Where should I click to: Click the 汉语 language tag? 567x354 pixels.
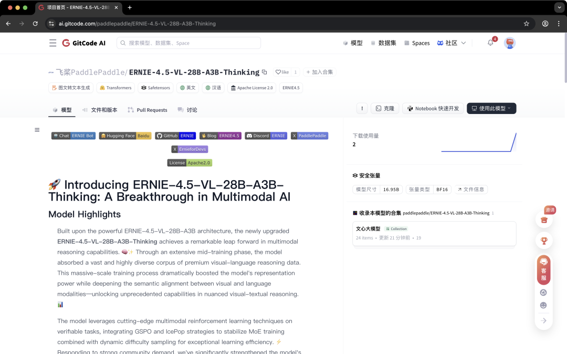coord(213,88)
